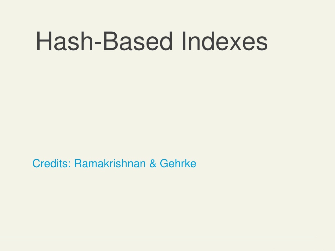Click the blue credits line
The height and width of the screenshot is (251, 335).
[x=114, y=163]
